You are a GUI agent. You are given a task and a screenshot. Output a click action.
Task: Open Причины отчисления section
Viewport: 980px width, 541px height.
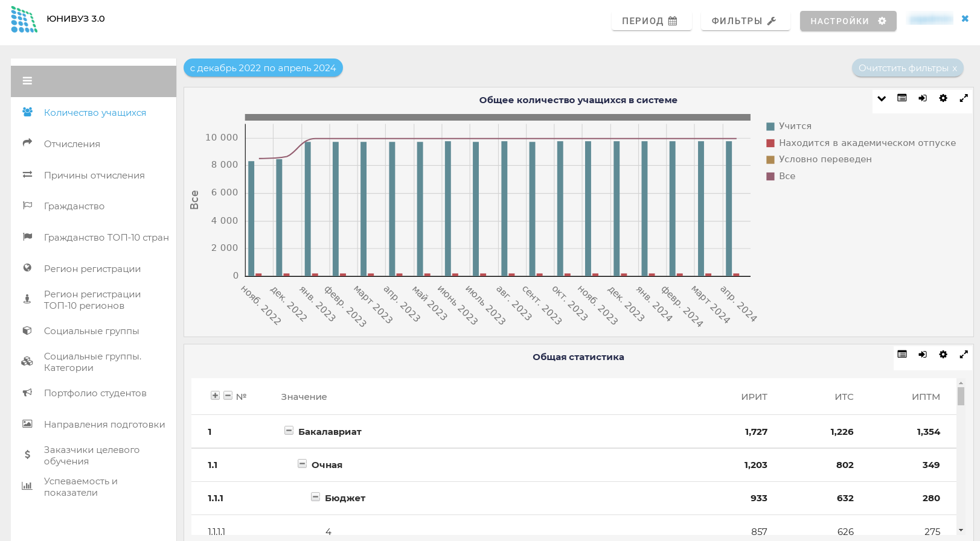point(94,176)
